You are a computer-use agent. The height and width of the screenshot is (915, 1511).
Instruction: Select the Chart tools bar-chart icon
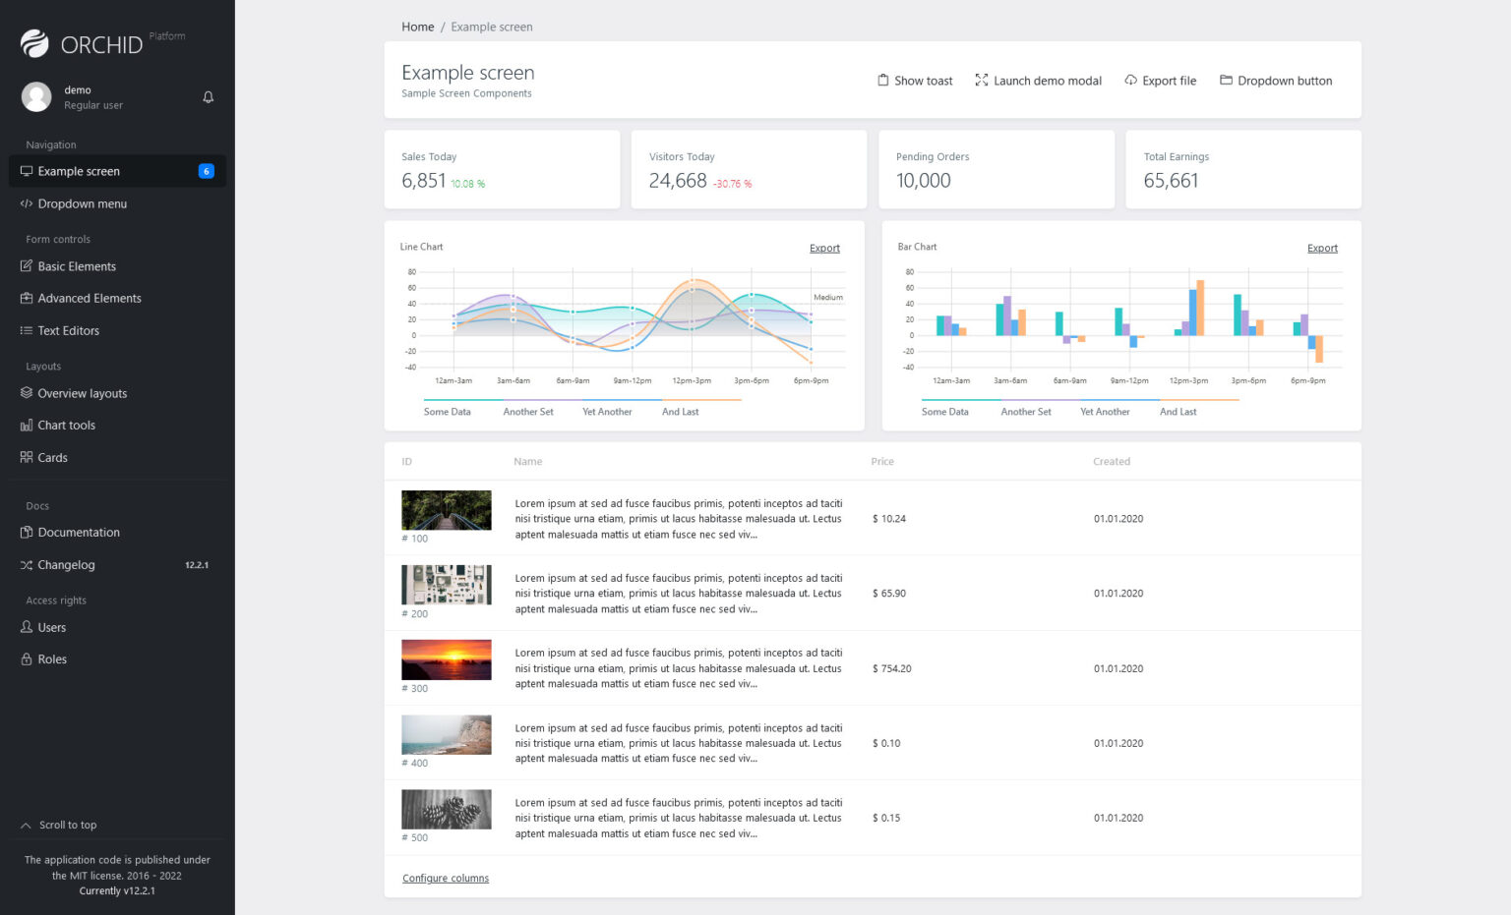(x=27, y=425)
